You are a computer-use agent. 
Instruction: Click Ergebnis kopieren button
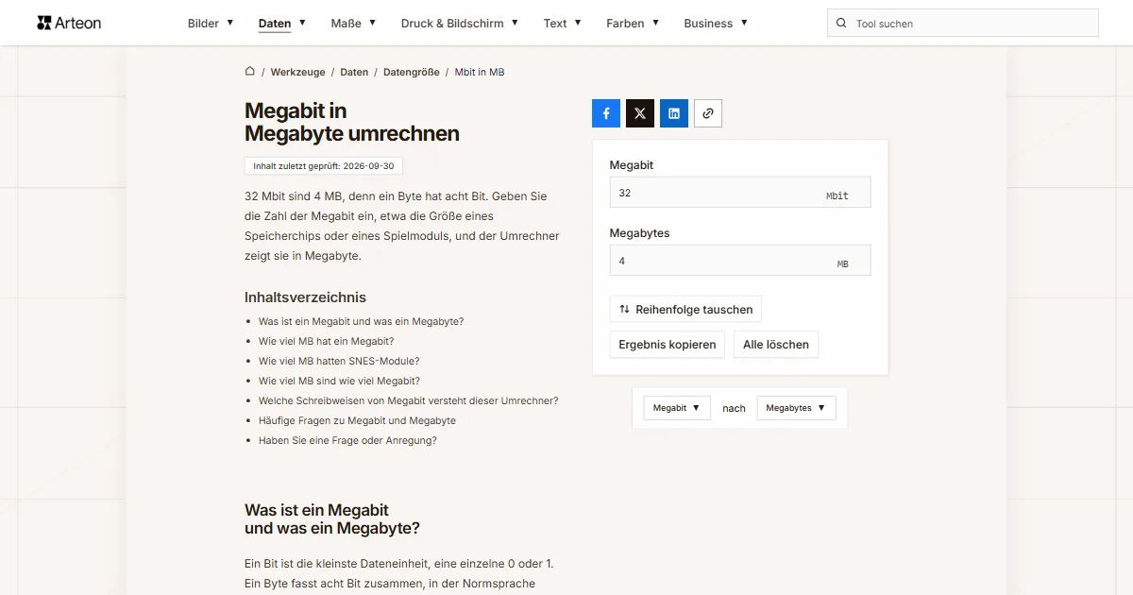[x=668, y=344]
